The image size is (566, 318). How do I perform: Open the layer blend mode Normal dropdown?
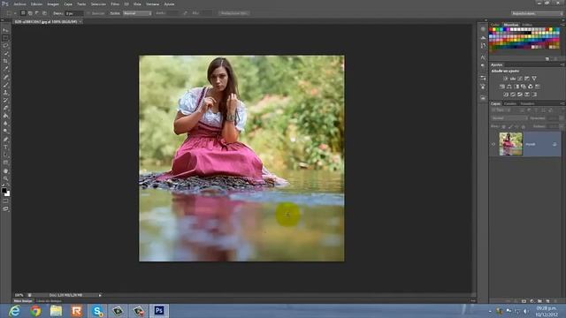coord(509,117)
